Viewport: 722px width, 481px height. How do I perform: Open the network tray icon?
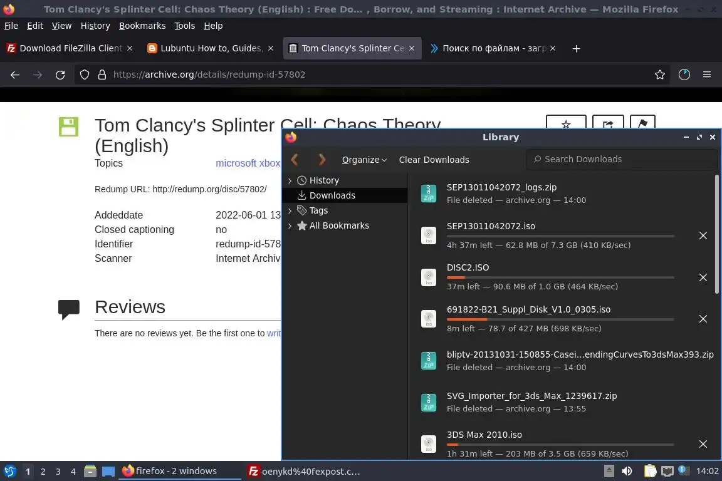(x=667, y=472)
